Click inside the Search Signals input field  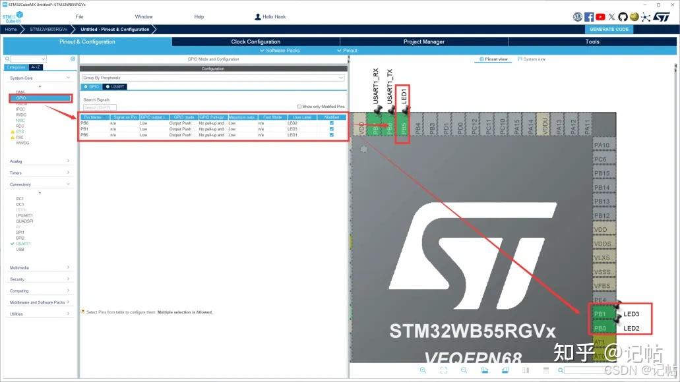click(99, 107)
